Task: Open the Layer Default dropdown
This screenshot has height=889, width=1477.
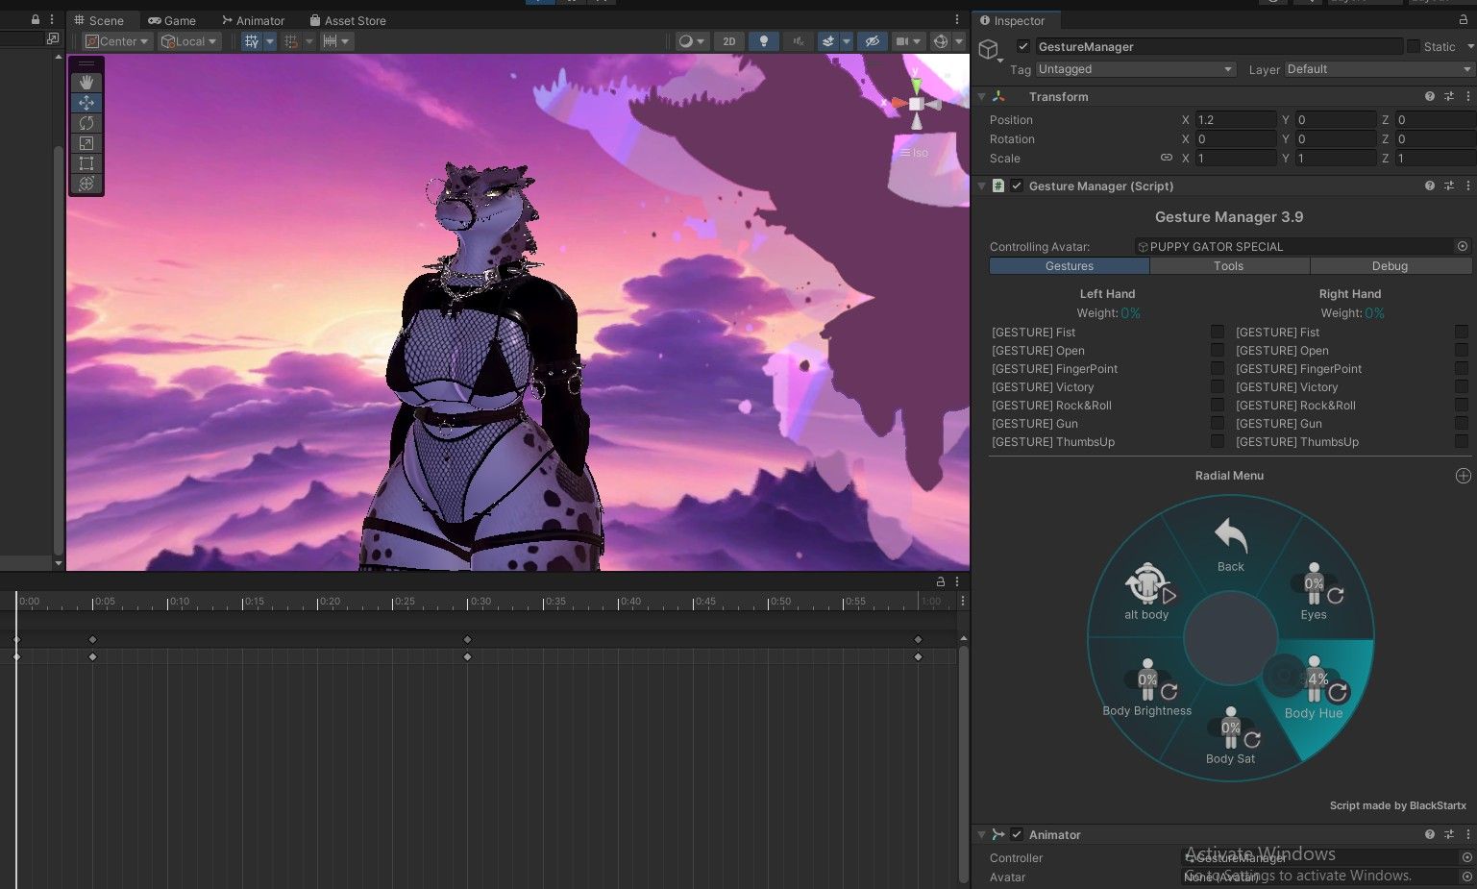Action: 1379,69
